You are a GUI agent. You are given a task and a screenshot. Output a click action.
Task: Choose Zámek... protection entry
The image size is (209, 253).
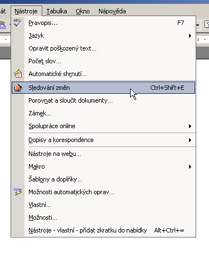(x=103, y=113)
